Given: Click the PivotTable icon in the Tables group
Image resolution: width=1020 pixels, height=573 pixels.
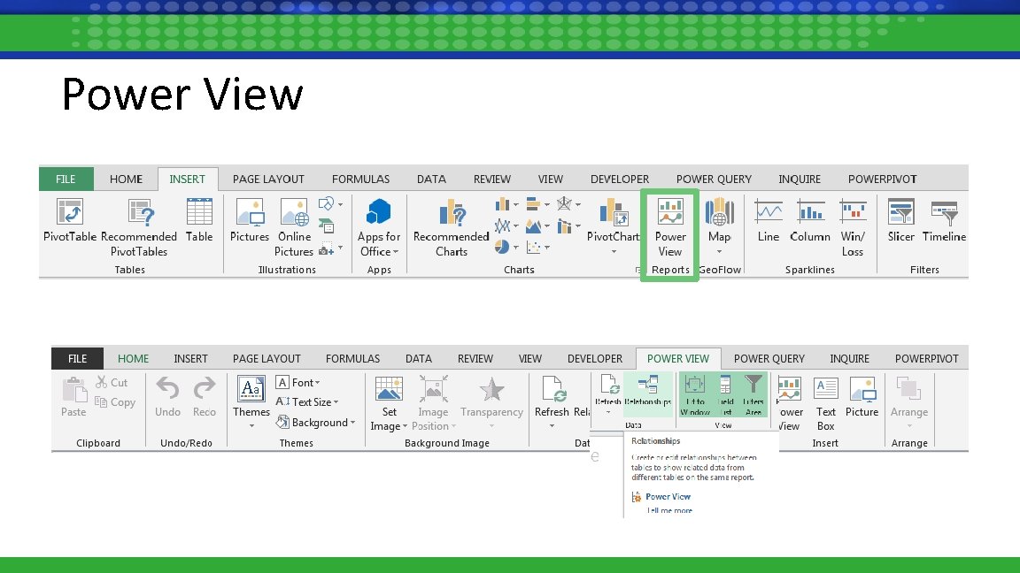Looking at the screenshot, I should (x=70, y=212).
